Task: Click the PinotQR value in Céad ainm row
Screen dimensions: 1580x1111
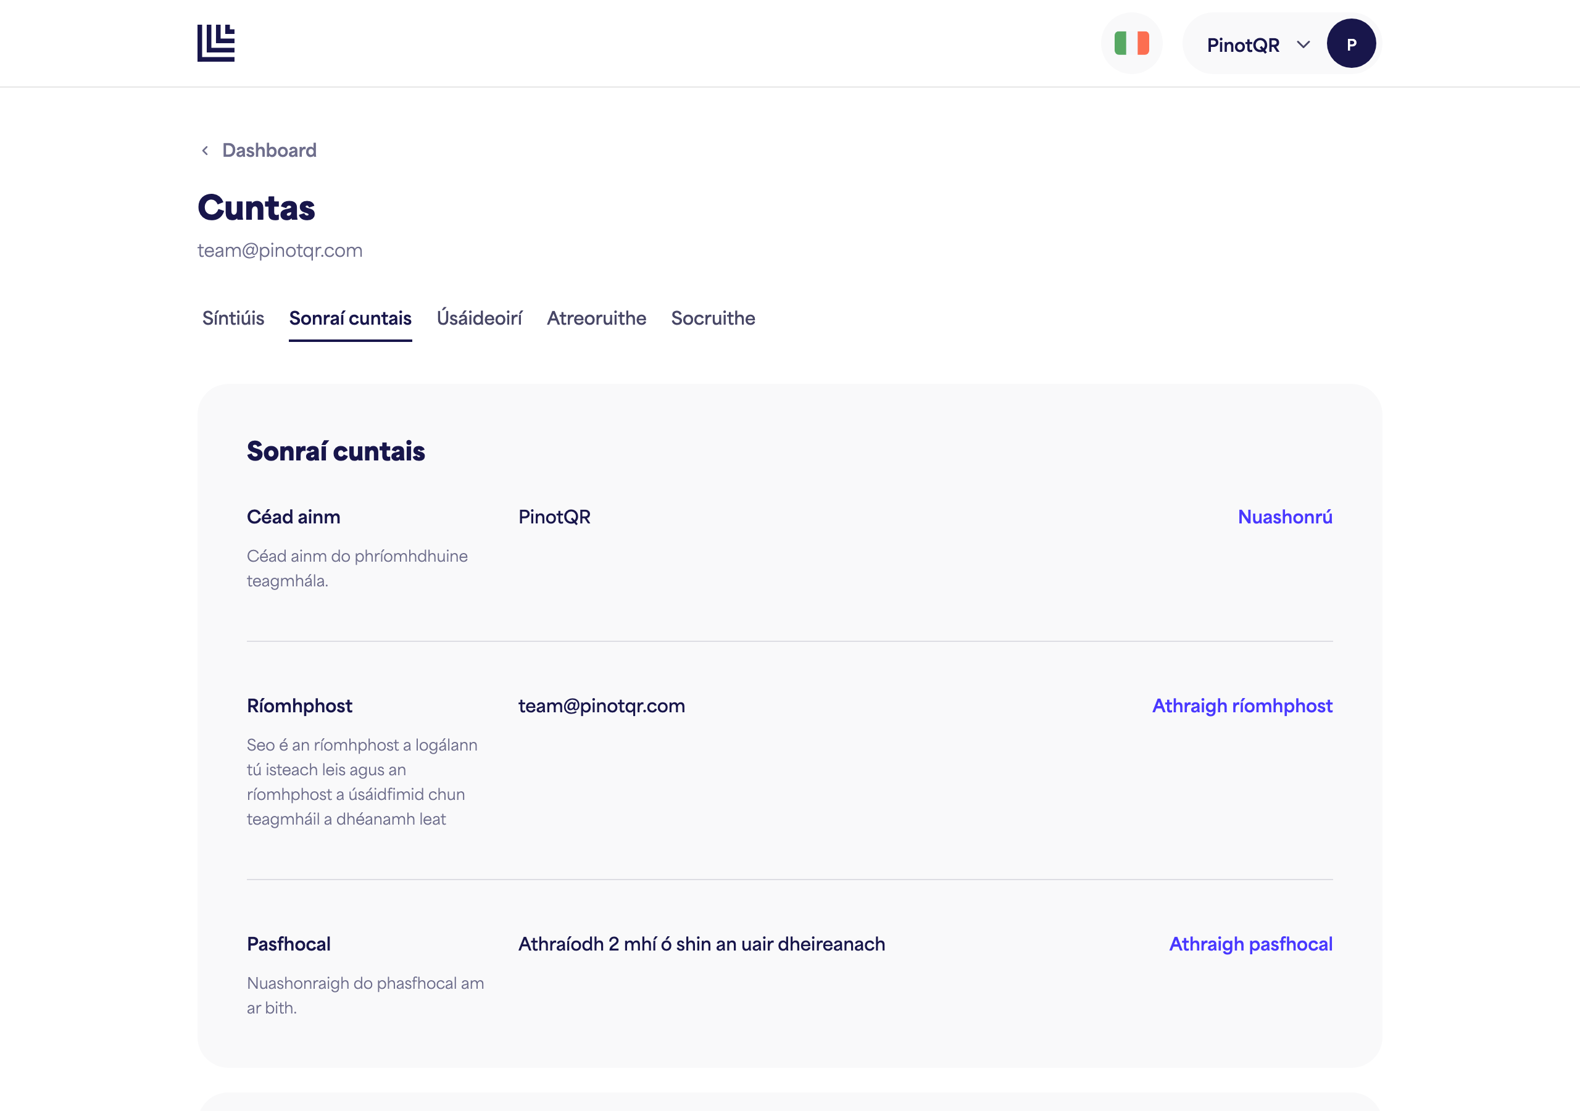Action: pyautogui.click(x=555, y=517)
